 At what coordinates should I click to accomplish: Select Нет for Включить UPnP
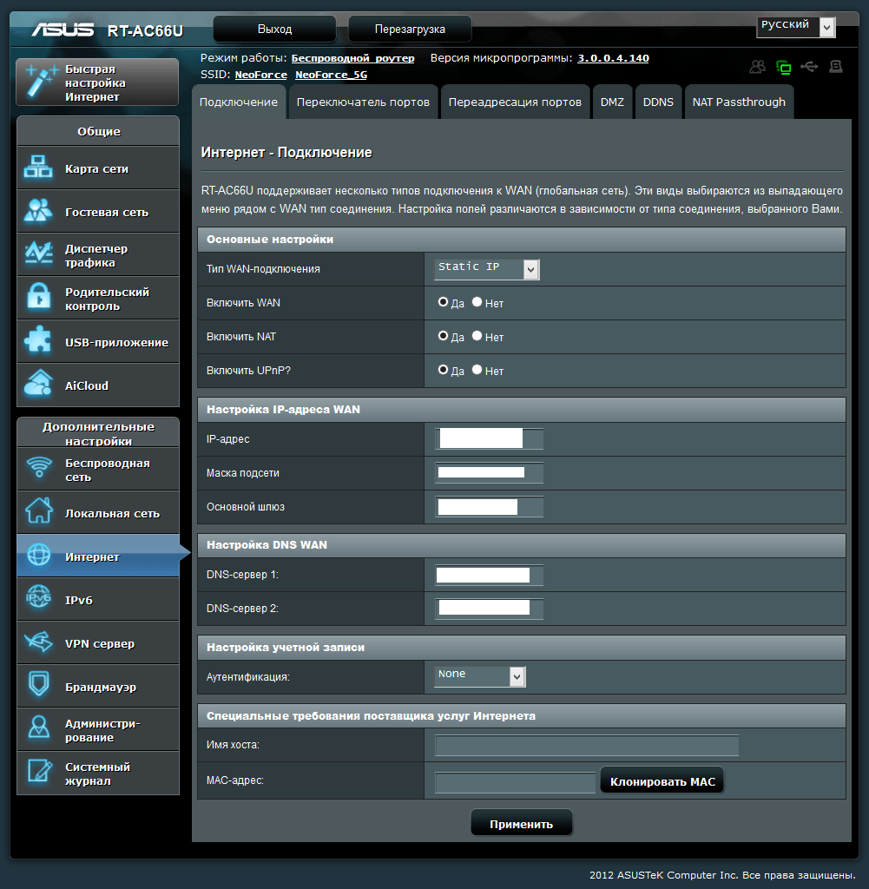pos(477,370)
